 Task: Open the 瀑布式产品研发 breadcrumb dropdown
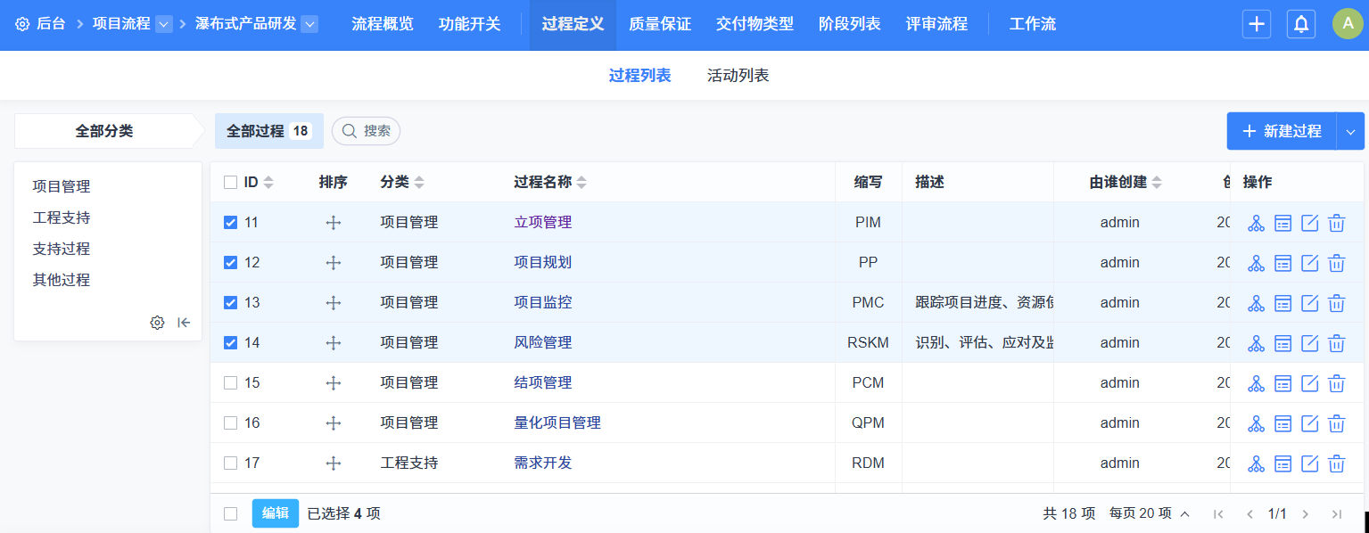tap(309, 24)
